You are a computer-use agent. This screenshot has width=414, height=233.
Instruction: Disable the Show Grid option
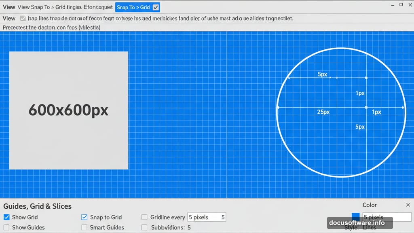[6, 217]
